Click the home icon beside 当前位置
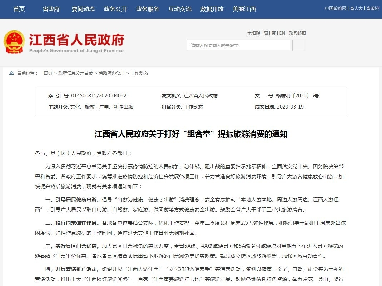 (12, 73)
